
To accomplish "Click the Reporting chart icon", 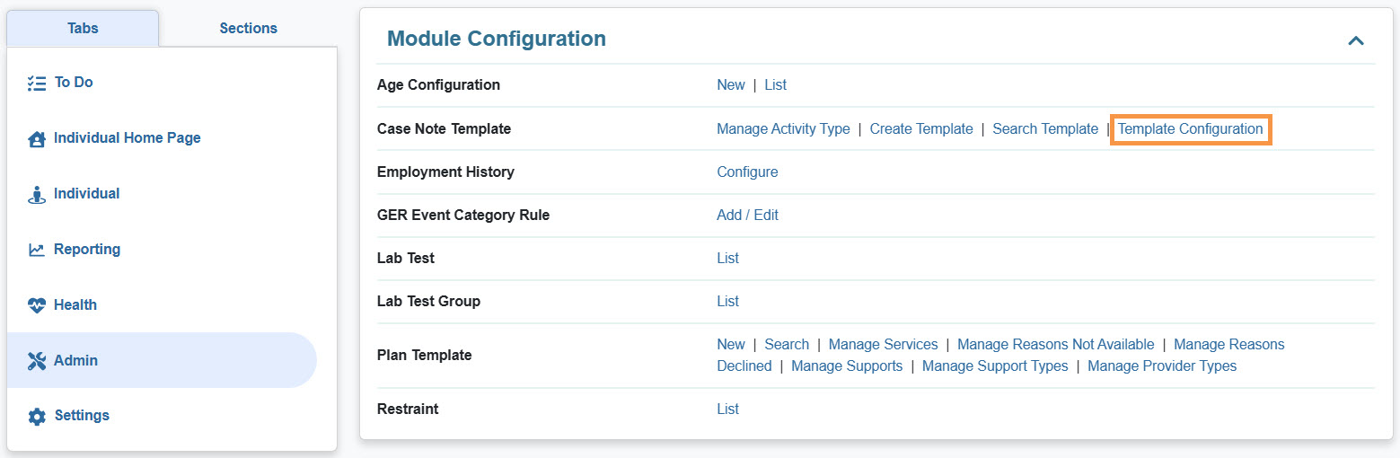I will point(37,251).
